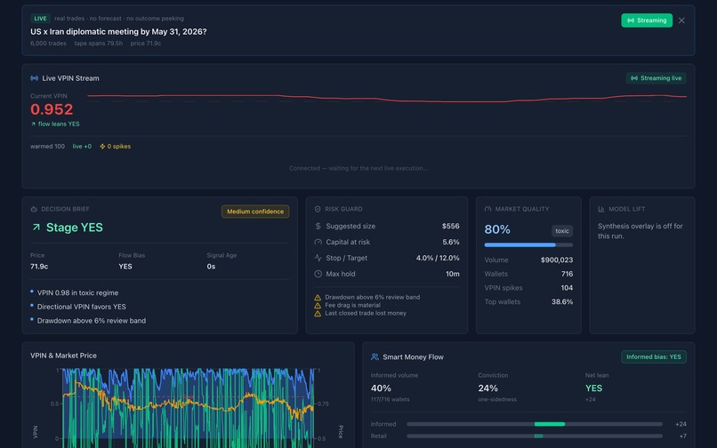The height and width of the screenshot is (448, 717).
Task: Click the current VPIN value 0.952
Action: click(x=52, y=109)
